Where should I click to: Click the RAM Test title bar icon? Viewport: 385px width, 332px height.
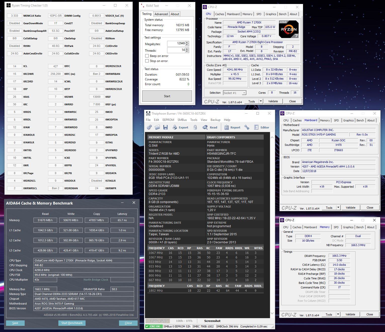[x=143, y=6]
